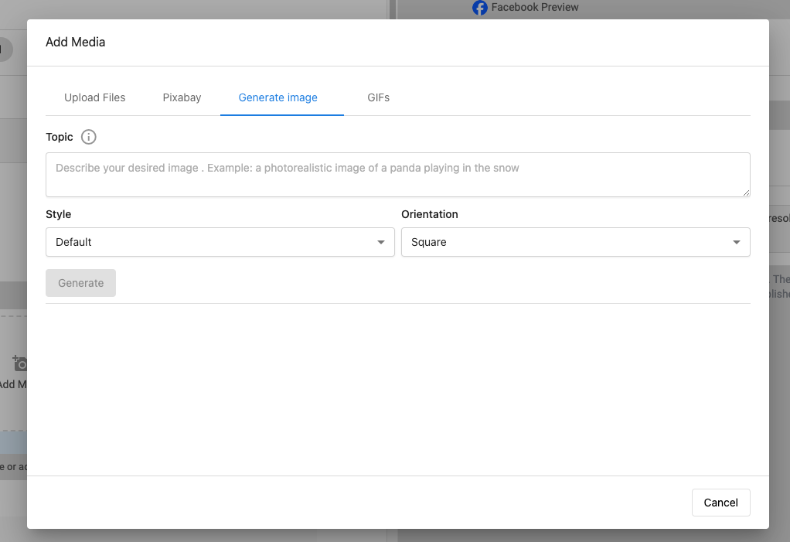Open the Style dropdown showing Default
This screenshot has width=790, height=542.
point(220,242)
